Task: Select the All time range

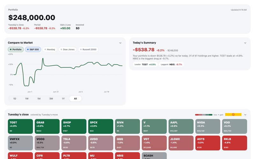Action: [x=76, y=99]
